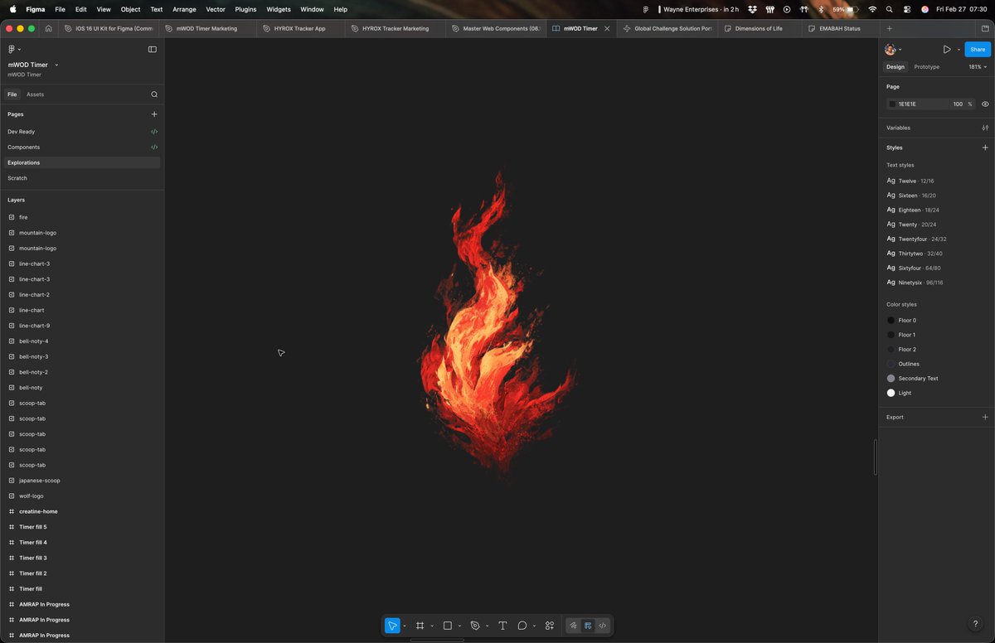Select the Explorations page
Viewport: 995px width, 643px height.
[x=82, y=162]
